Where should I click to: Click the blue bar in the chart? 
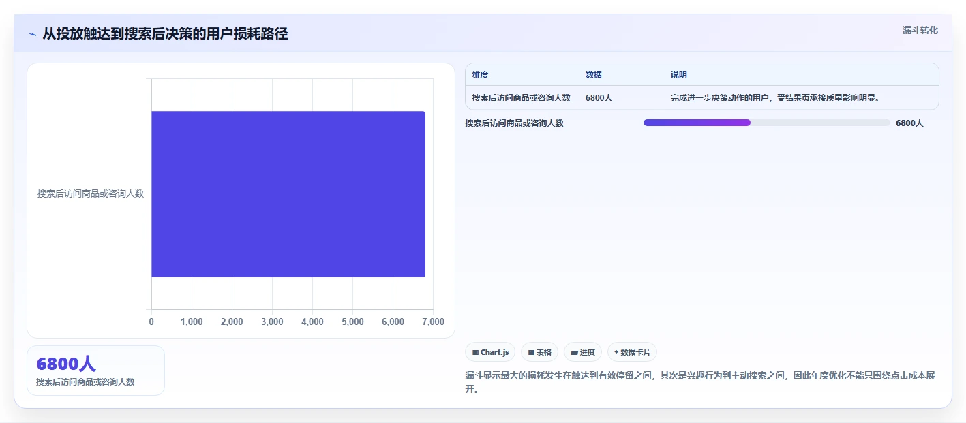[x=288, y=194]
